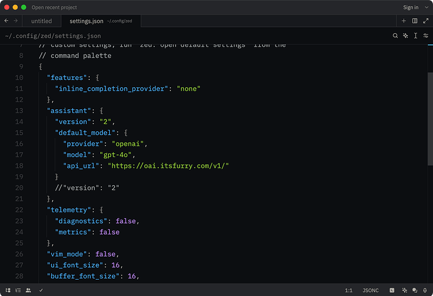Click "default_model" key

point(85,133)
